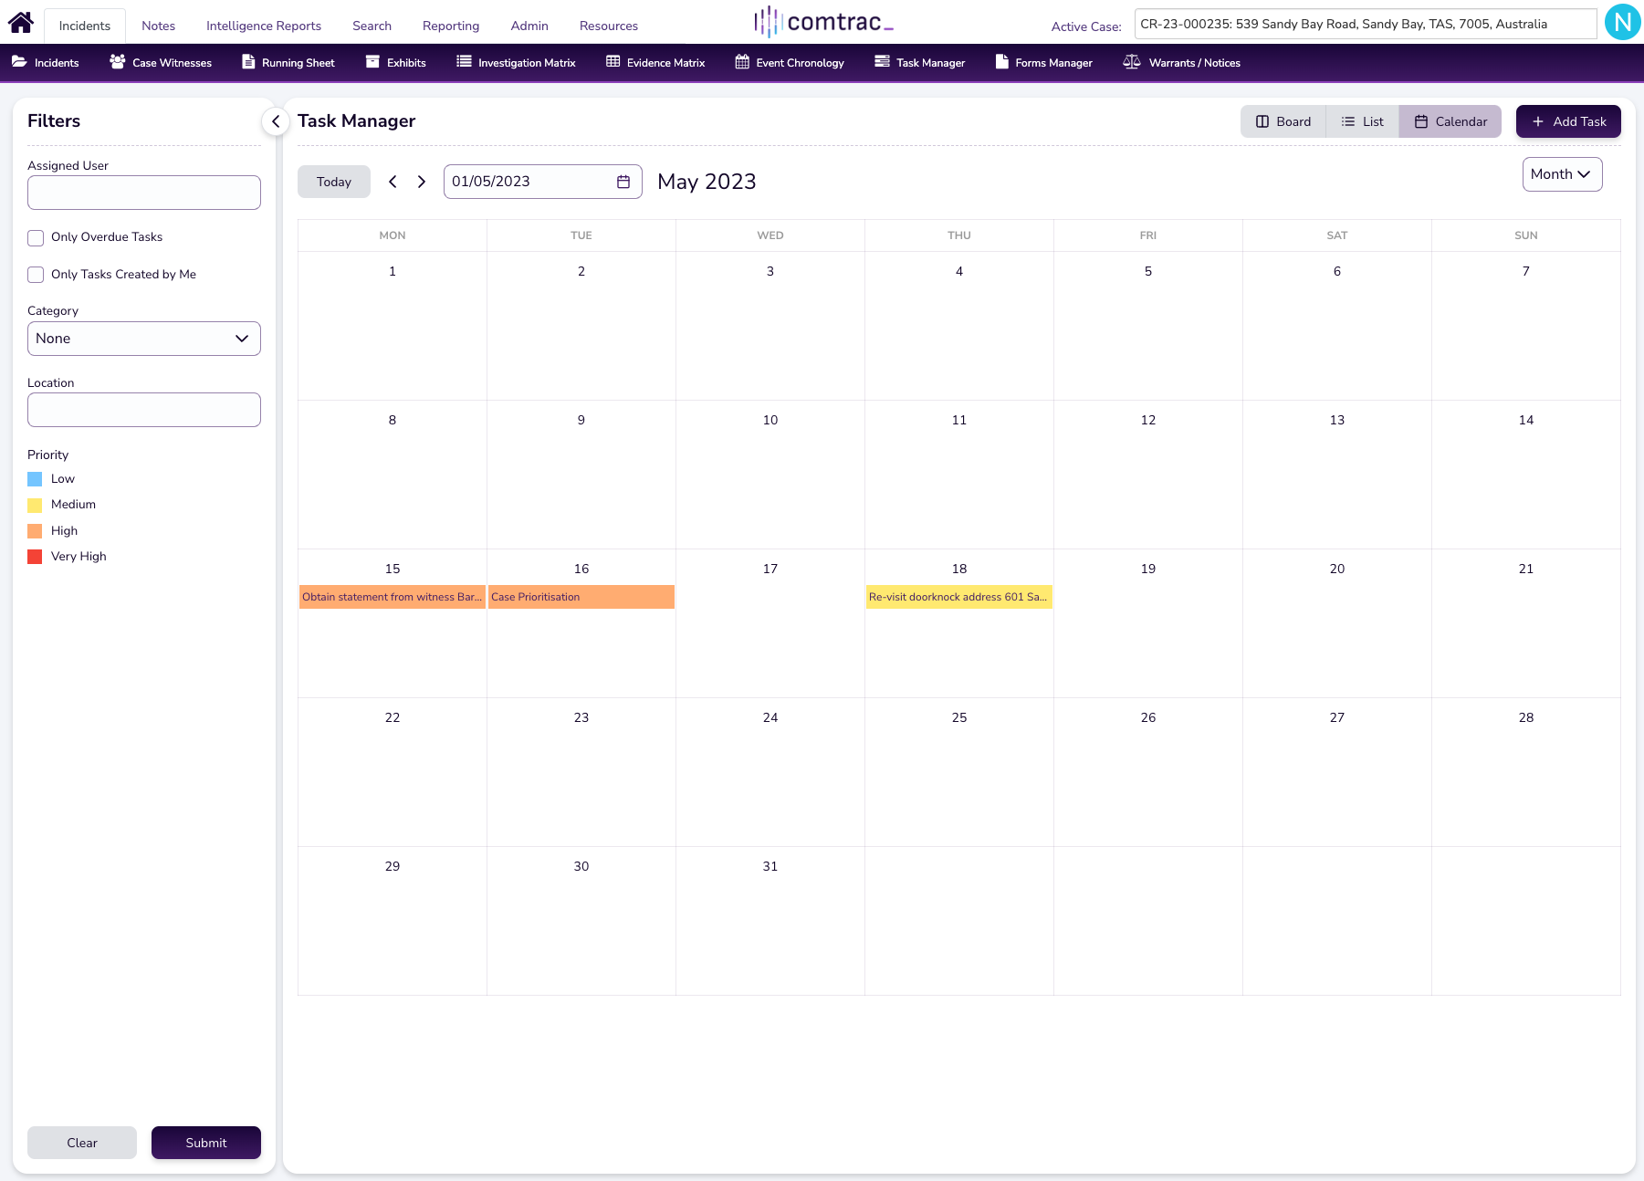The width and height of the screenshot is (1644, 1181).
Task: Click the date picker calendar icon
Action: (623, 182)
